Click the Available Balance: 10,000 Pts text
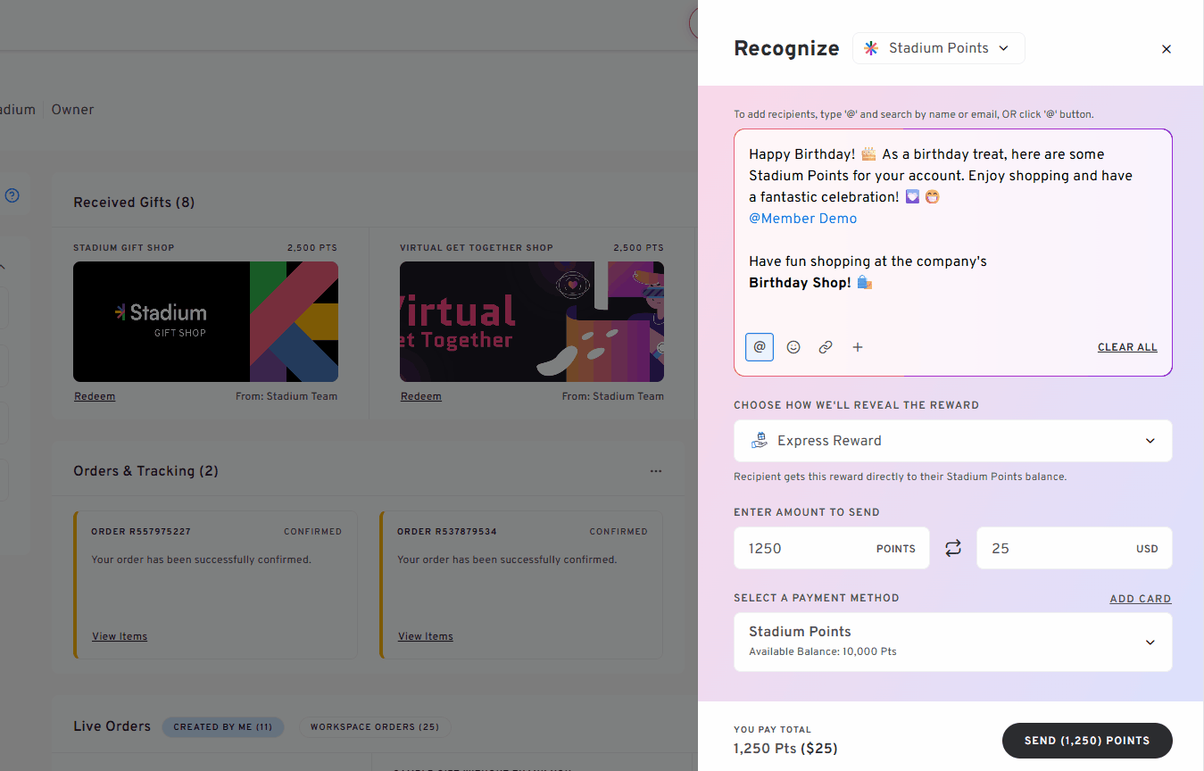 point(823,651)
